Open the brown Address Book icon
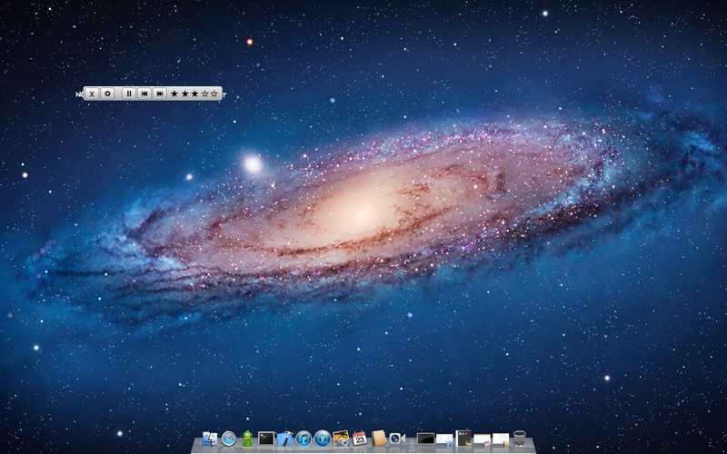The height and width of the screenshot is (454, 727). pos(379,439)
